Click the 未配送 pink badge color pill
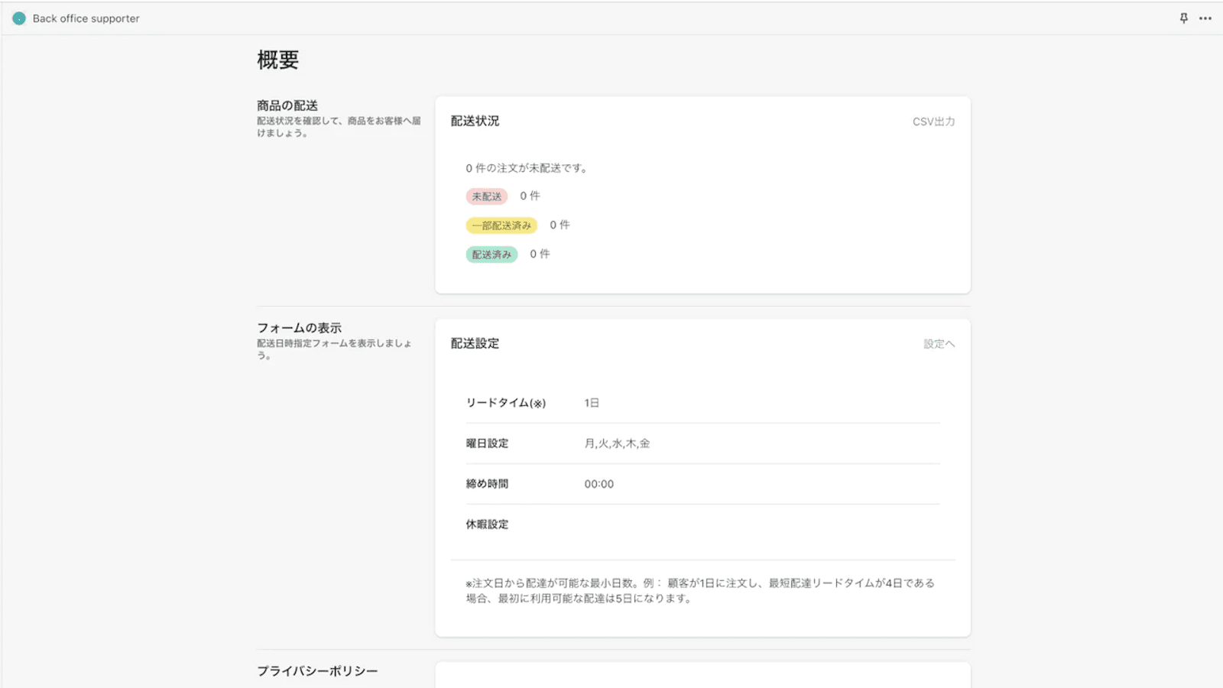Screen dimensions: 1223x688 click(x=487, y=196)
